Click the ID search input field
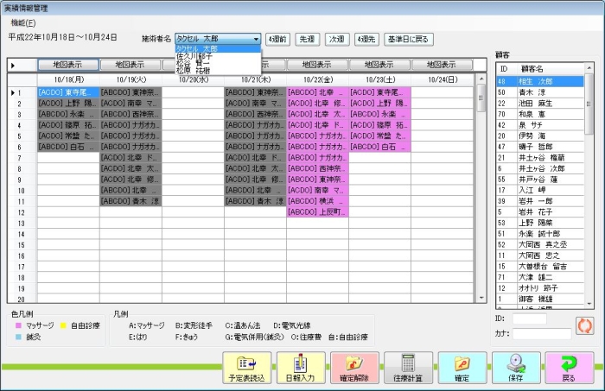This screenshot has height=391, width=605. pos(529,318)
